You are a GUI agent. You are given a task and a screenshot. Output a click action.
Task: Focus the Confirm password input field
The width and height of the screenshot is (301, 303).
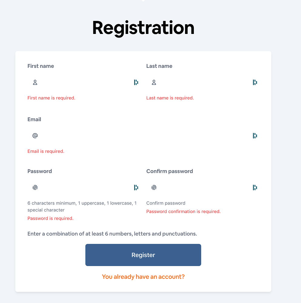click(x=203, y=188)
